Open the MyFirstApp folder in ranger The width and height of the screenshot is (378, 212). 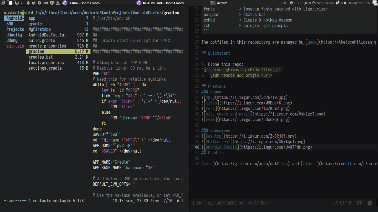[58, 29]
